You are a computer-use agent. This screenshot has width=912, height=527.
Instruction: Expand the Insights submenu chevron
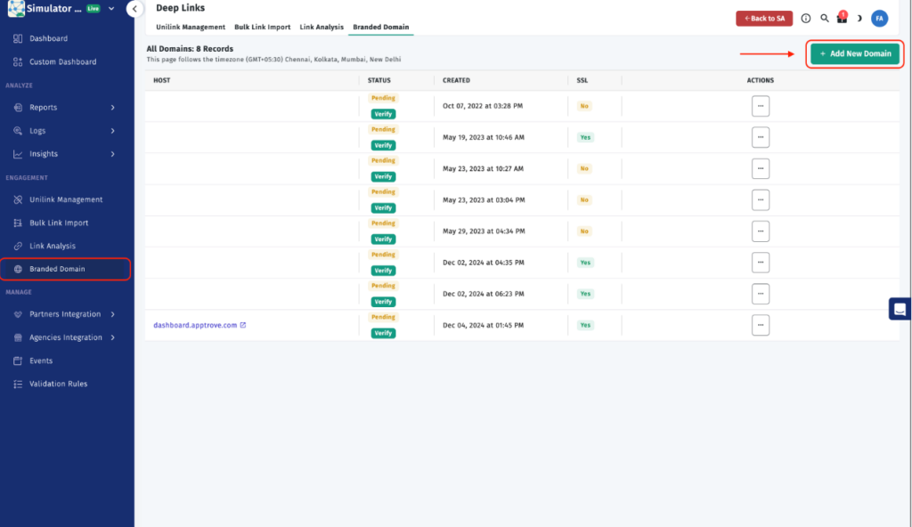(x=113, y=154)
